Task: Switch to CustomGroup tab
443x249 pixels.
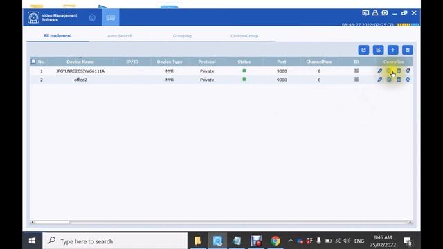Action: tap(244, 36)
